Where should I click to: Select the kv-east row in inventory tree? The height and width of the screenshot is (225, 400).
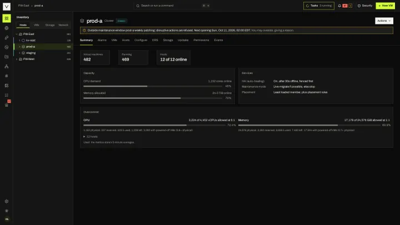click(43, 41)
